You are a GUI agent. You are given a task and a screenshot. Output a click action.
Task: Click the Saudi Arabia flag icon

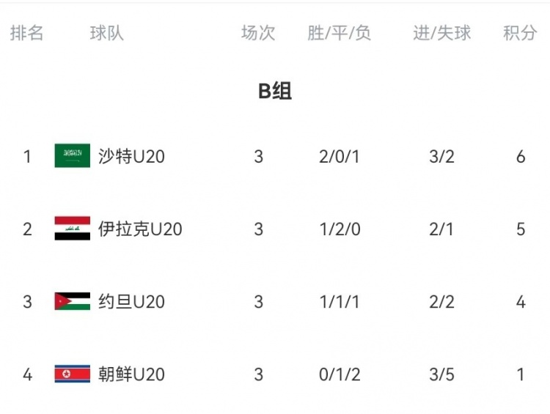(72, 156)
